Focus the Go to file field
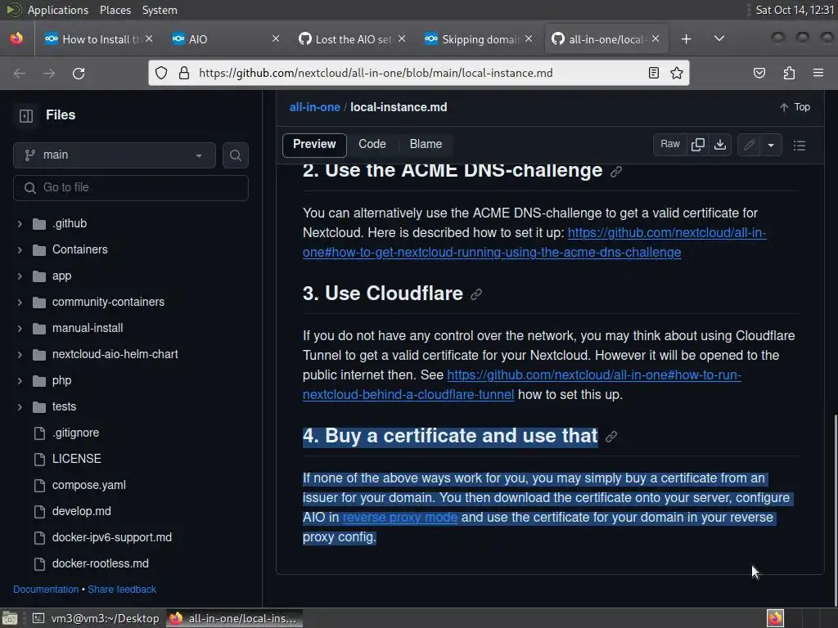Image resolution: width=838 pixels, height=628 pixels. point(131,188)
